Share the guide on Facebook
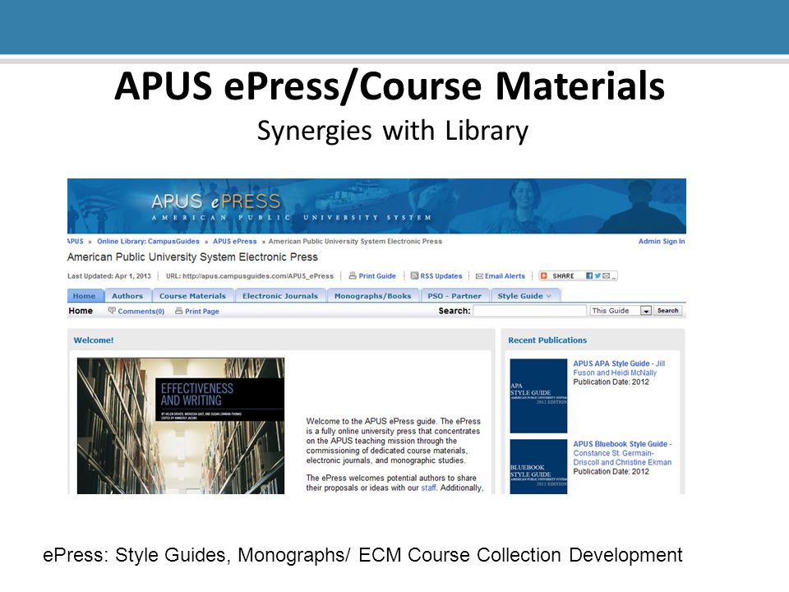The image size is (789, 592). pos(589,276)
